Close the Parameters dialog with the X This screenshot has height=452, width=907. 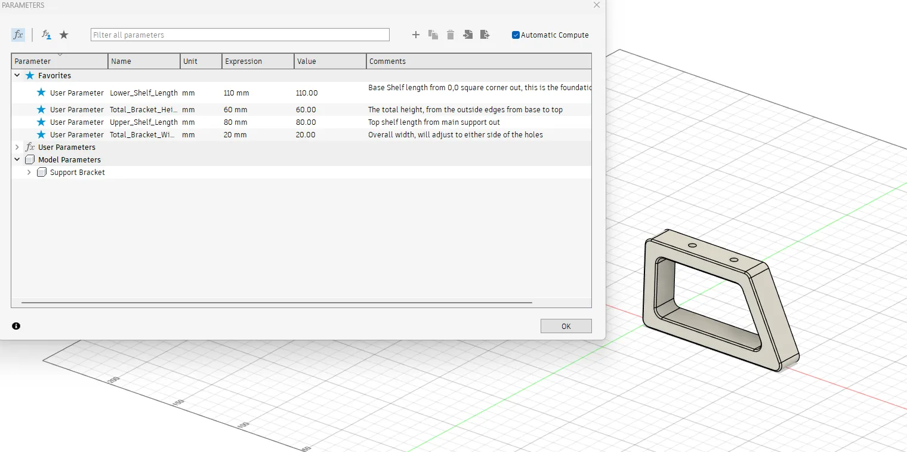click(597, 5)
